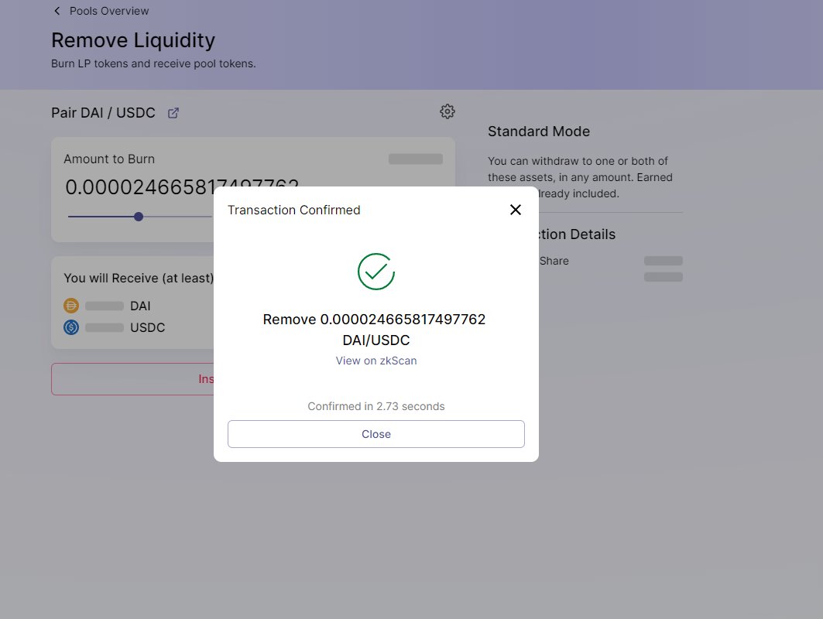Click the 'Remove 0.000024665817497762' confirmation text
Screen dimensions: 823x619
pyautogui.click(x=374, y=319)
